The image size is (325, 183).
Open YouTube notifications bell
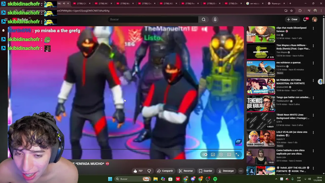(x=305, y=19)
